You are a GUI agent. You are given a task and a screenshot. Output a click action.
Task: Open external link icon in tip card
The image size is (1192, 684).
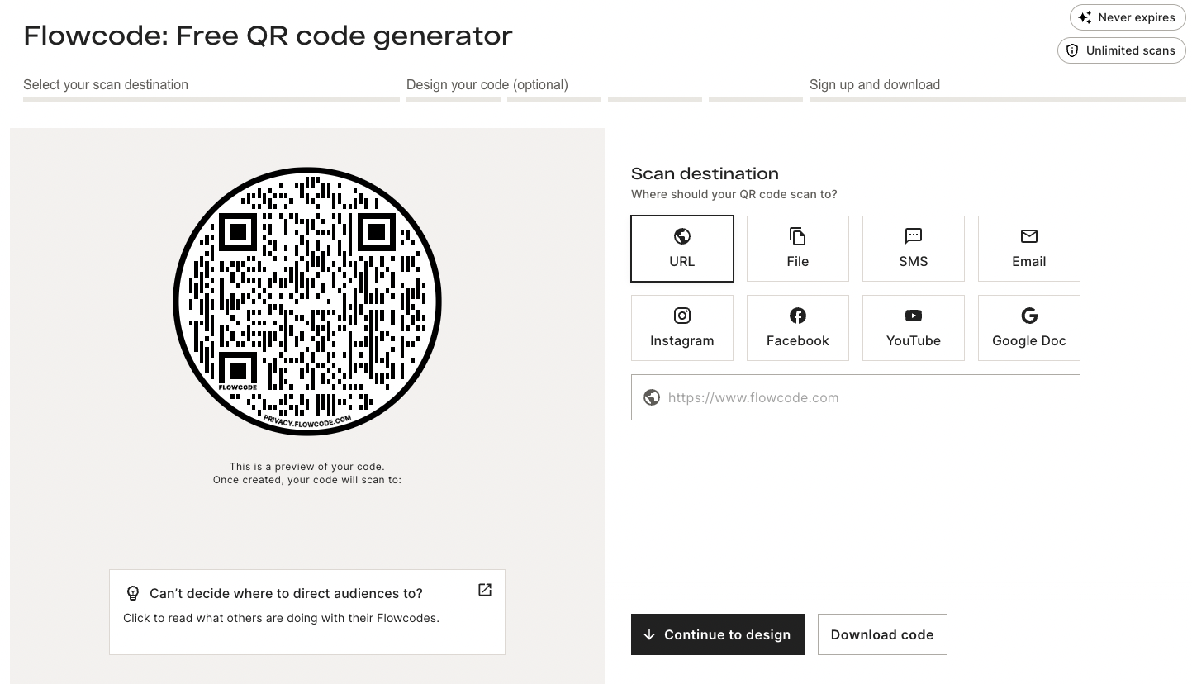coord(485,590)
